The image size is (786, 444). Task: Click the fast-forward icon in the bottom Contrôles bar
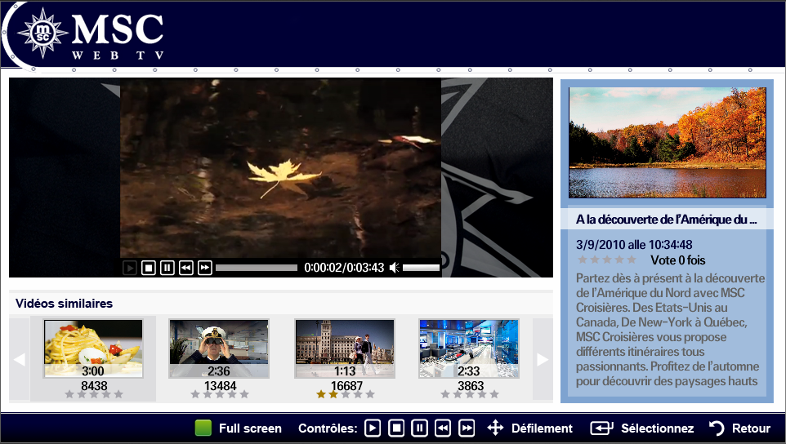click(x=467, y=428)
